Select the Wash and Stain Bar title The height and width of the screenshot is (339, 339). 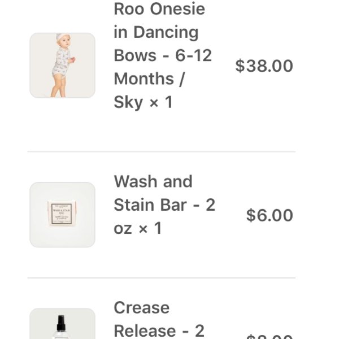(164, 205)
